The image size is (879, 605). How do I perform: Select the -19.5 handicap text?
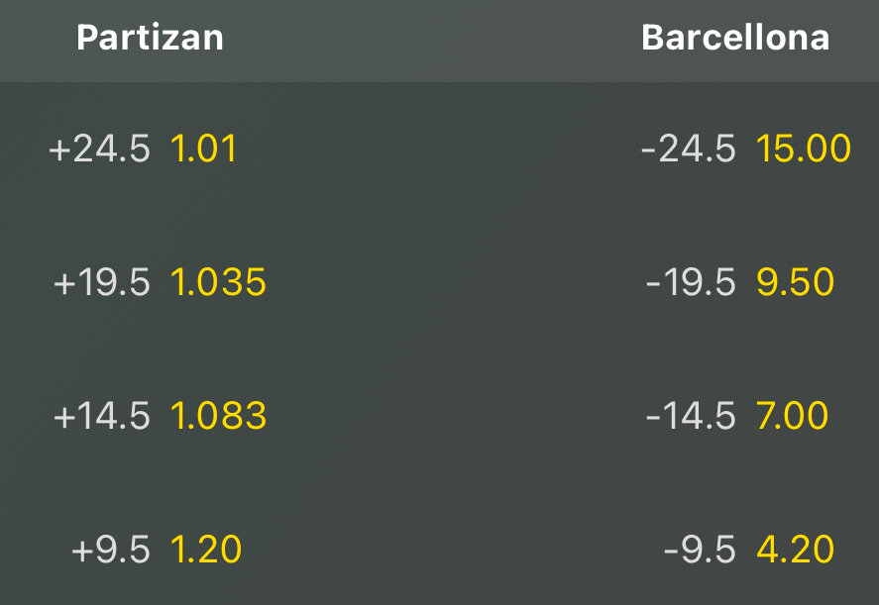pyautogui.click(x=691, y=283)
